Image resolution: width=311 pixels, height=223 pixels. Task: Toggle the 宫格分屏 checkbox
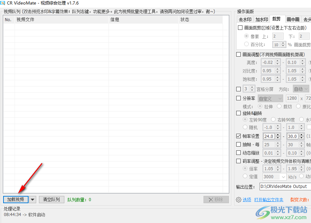pyautogui.click(x=239, y=89)
